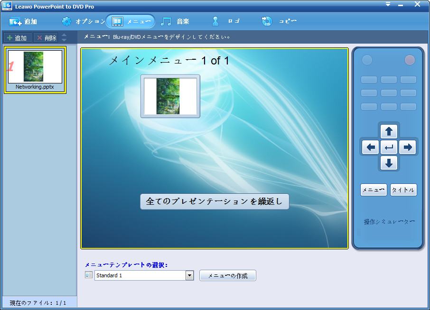Expand the Standard 1 template dropdown
The height and width of the screenshot is (310, 430).
coord(190,275)
